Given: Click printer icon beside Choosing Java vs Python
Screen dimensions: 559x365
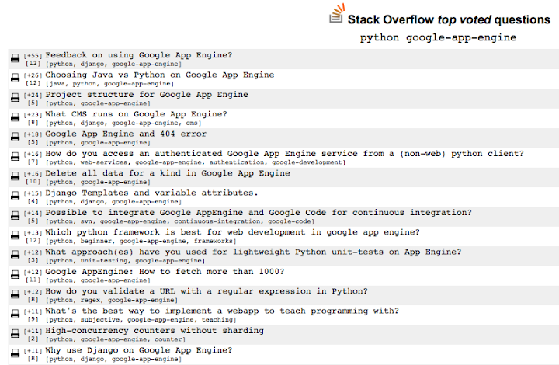Looking at the screenshot, I should tap(15, 78).
